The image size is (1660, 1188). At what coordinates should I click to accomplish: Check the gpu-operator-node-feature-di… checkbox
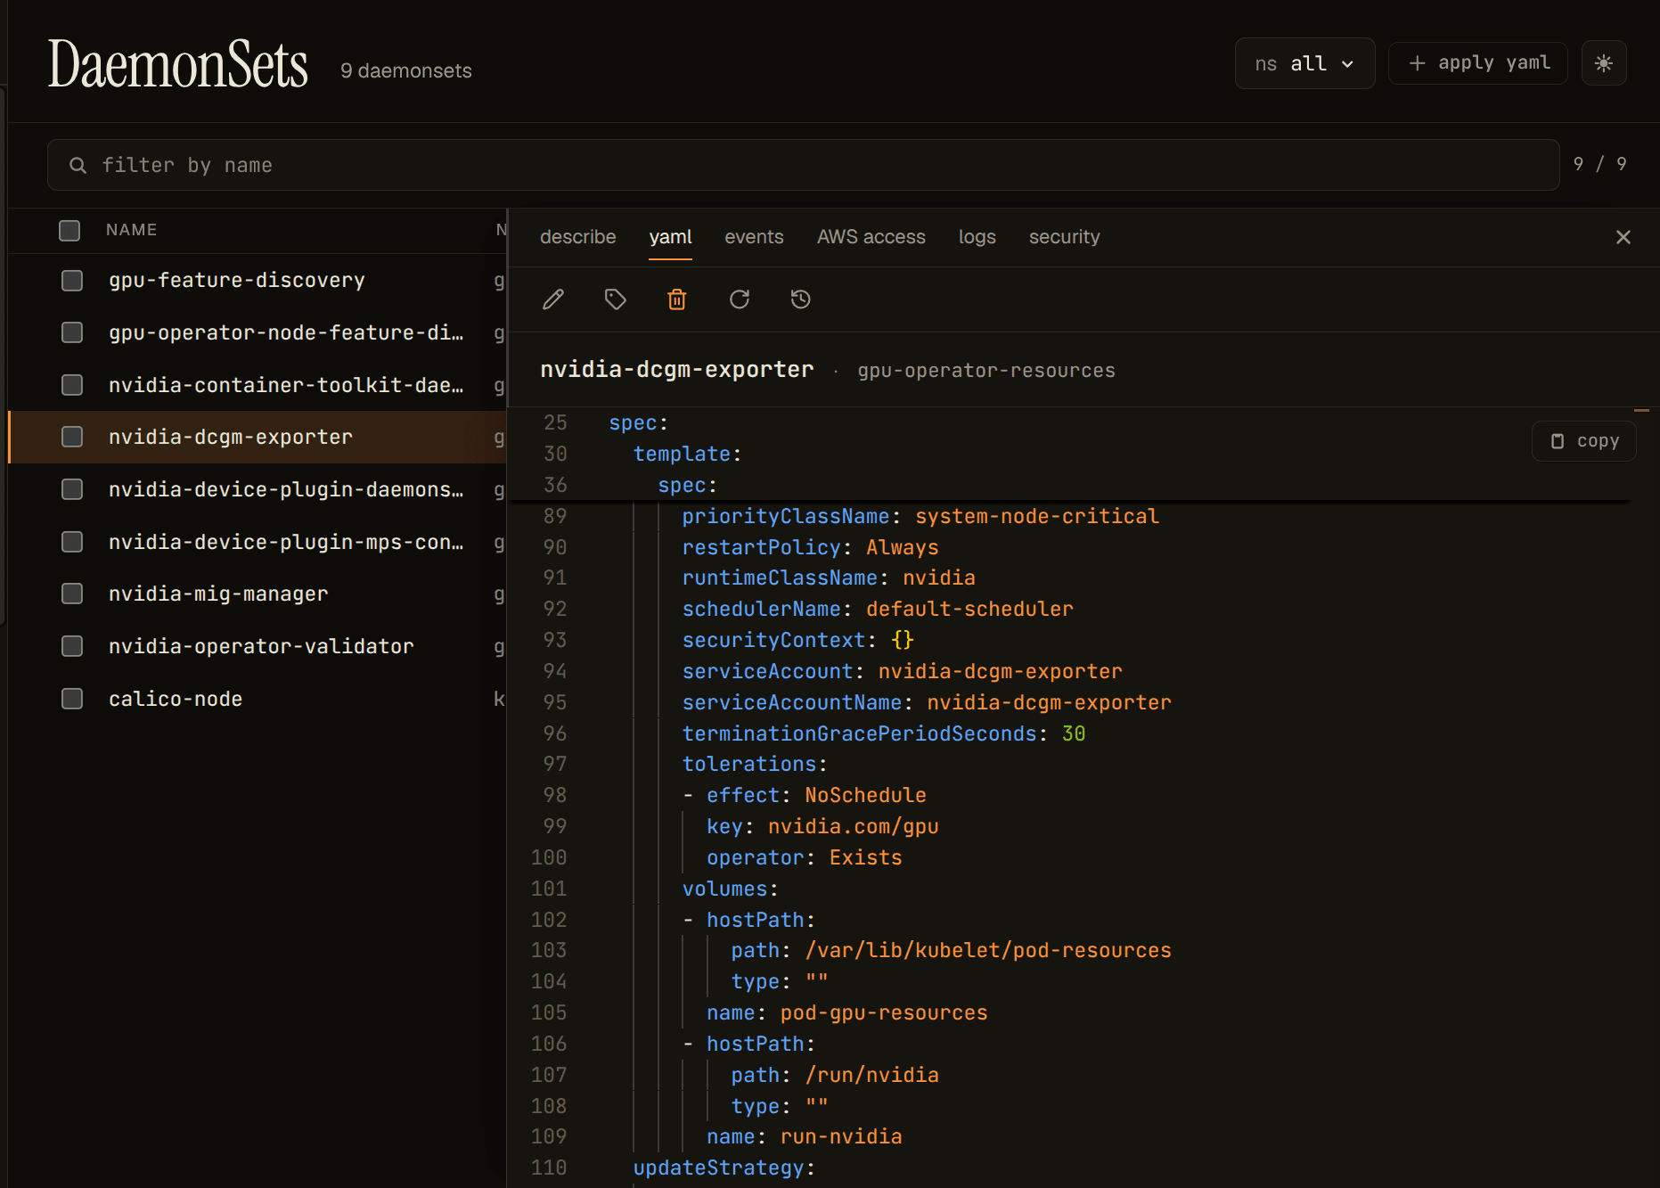tap(72, 332)
